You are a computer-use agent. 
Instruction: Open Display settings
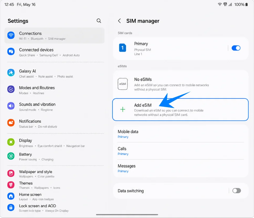[x=54, y=143]
